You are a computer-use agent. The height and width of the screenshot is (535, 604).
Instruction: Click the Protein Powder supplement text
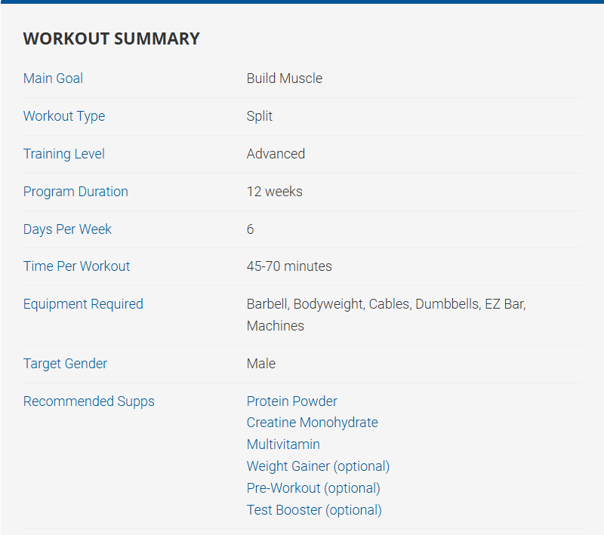tap(291, 401)
